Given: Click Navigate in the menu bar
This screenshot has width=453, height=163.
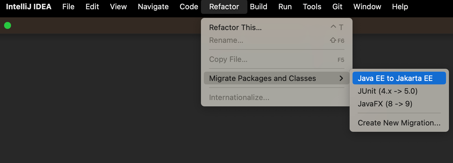Looking at the screenshot, I should click(153, 7).
